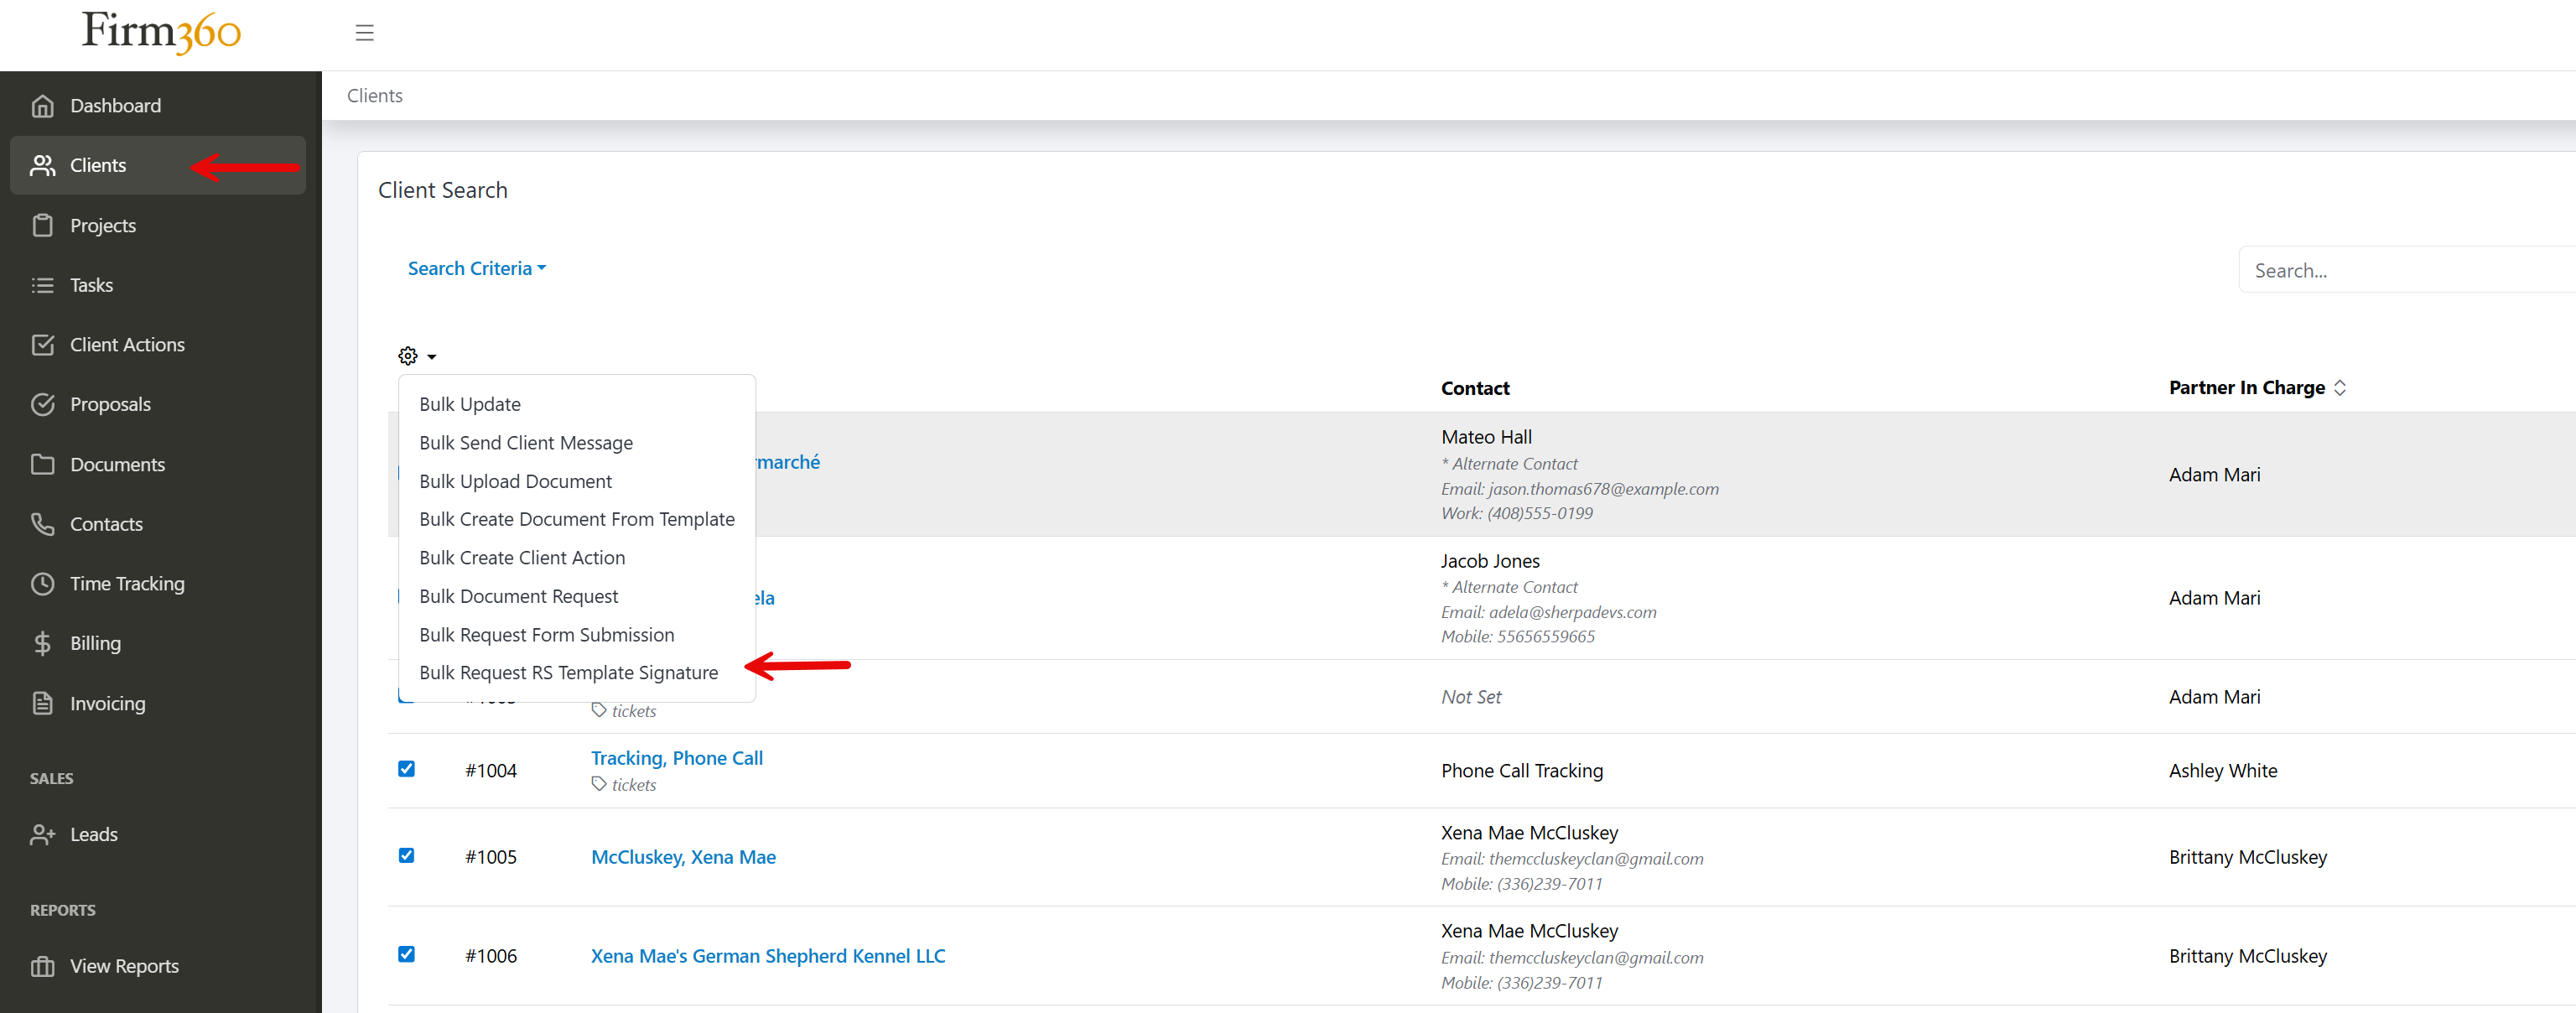Open the hamburger menu next to the logo
The width and height of the screenshot is (2576, 1013).
364,32
